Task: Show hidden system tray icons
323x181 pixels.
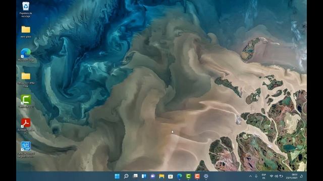Action: pos(250,176)
